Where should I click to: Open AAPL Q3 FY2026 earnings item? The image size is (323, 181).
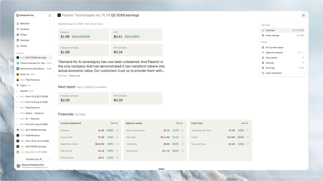34,147
